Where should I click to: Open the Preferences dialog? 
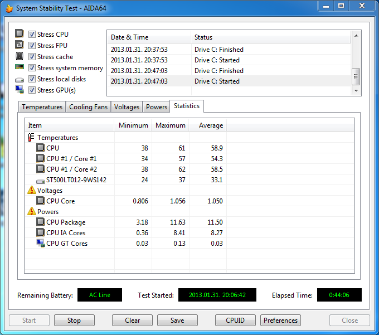click(x=280, y=321)
